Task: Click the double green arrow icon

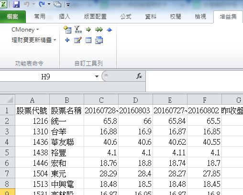Action: [99, 30]
